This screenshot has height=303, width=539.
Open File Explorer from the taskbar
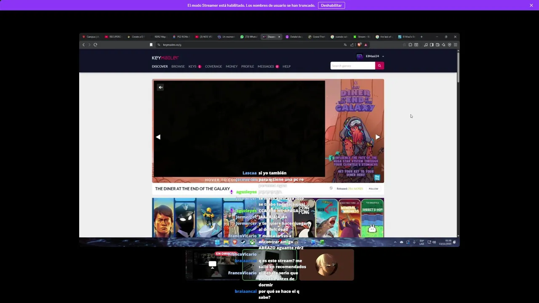coord(226,242)
